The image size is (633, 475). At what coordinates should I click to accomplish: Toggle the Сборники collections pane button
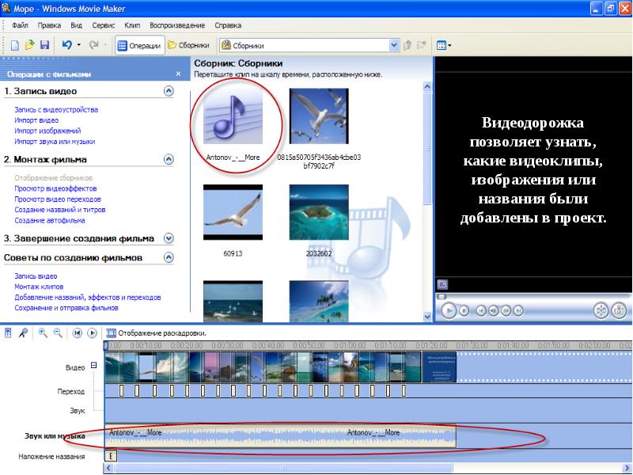tap(188, 45)
